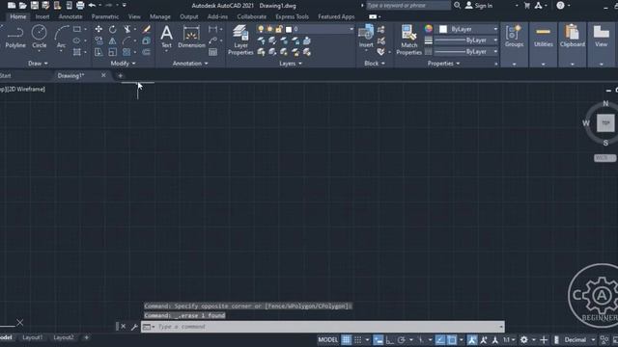This screenshot has width=618, height=347.
Task: Add a new layout with plus button
Action: (x=86, y=337)
